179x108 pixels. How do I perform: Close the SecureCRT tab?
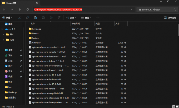coord(37,3)
